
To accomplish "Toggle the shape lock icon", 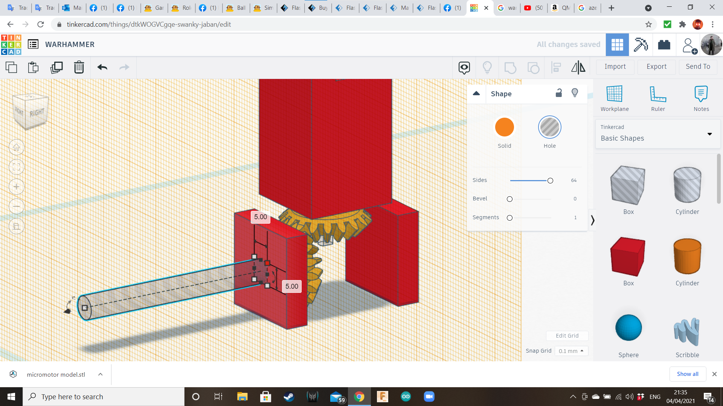I will pos(559,93).
